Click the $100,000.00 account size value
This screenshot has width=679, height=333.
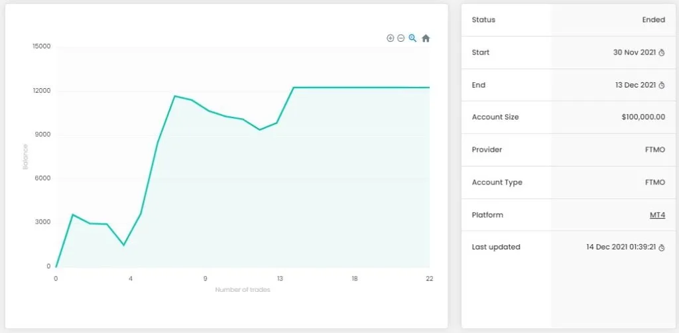(643, 117)
